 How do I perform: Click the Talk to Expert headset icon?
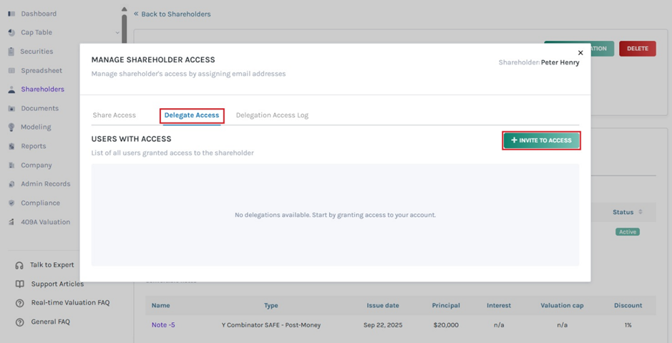coord(19,266)
